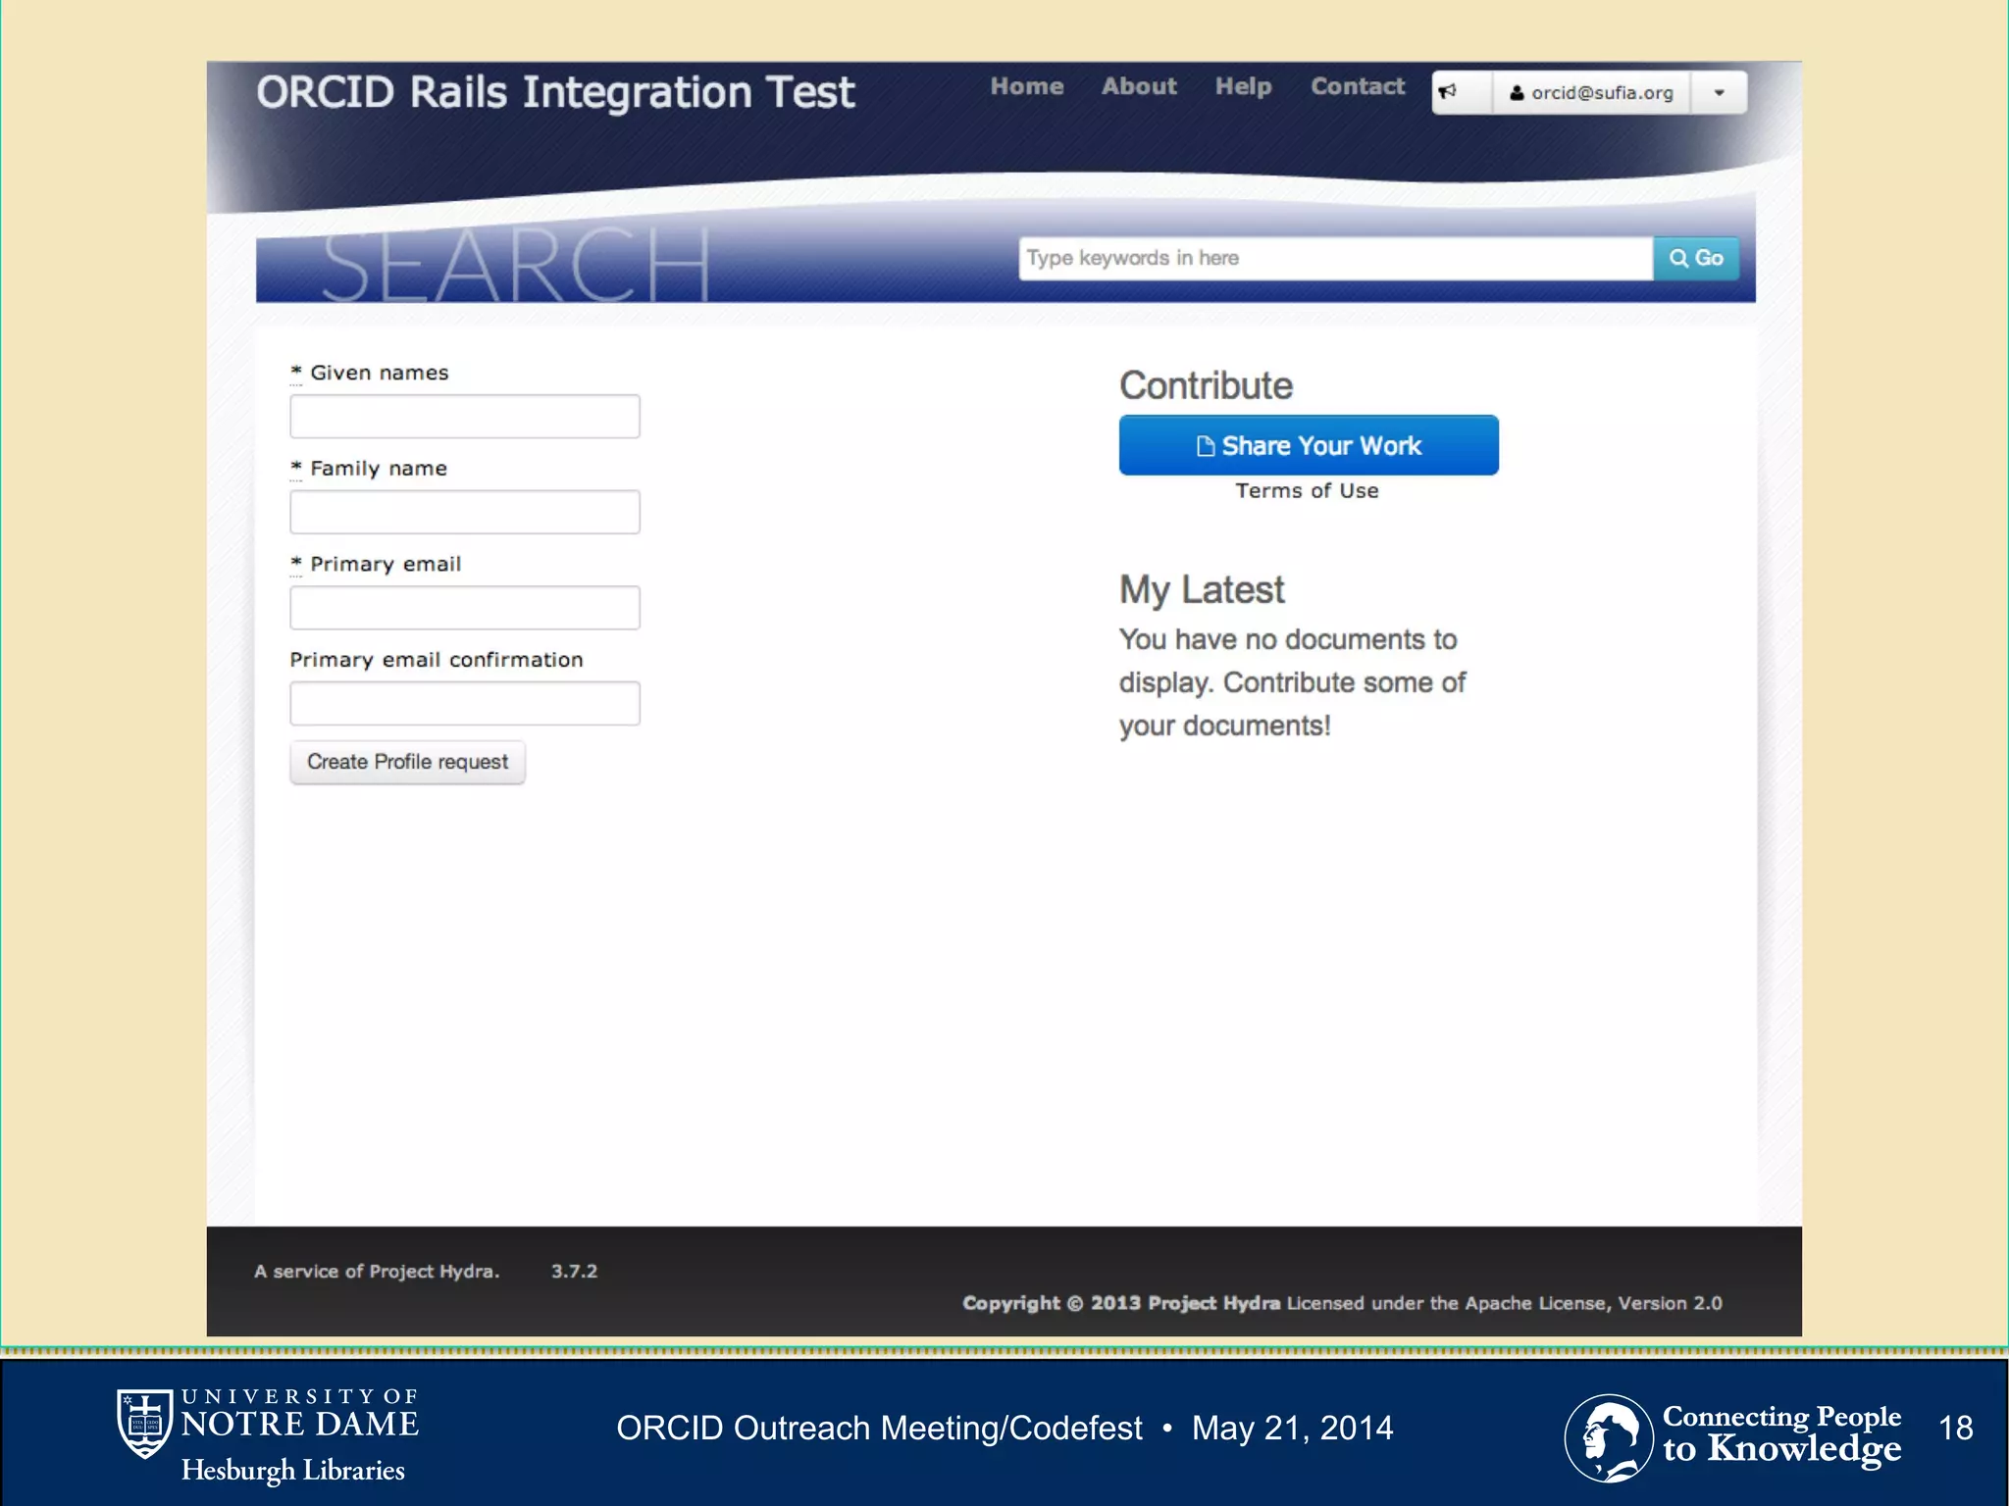Click the My Latest heading
This screenshot has height=1506, width=2009.
click(x=1202, y=590)
